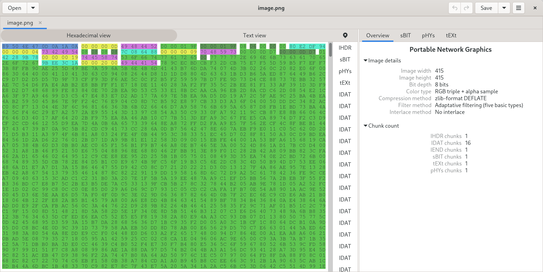Select the IHDR chunk in the list
This screenshot has width=543, height=272.
345,48
